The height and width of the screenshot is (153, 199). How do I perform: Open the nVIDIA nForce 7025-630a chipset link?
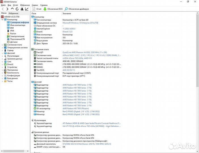point(77,58)
